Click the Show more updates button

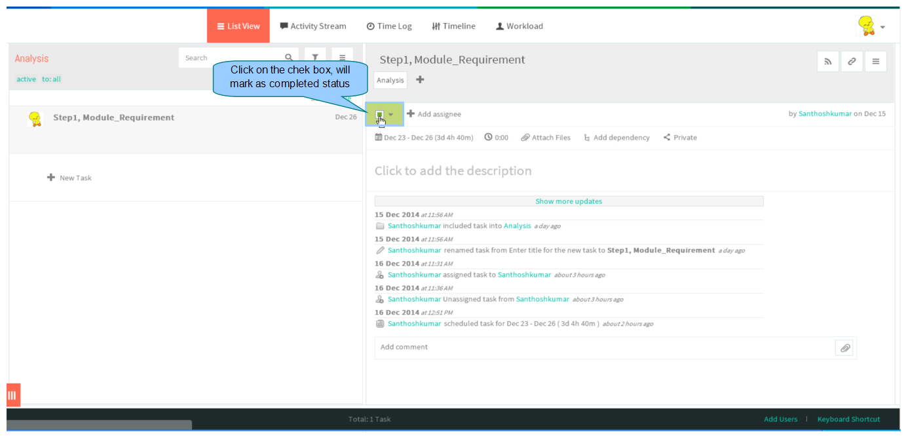click(x=569, y=201)
